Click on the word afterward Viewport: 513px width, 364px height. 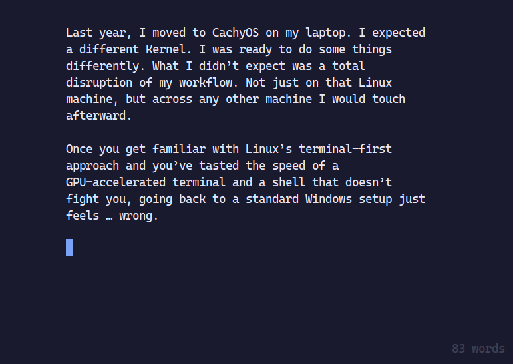click(98, 116)
